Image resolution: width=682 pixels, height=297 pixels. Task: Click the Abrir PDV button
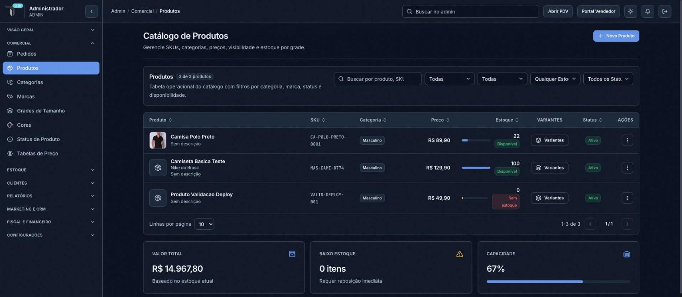(558, 11)
